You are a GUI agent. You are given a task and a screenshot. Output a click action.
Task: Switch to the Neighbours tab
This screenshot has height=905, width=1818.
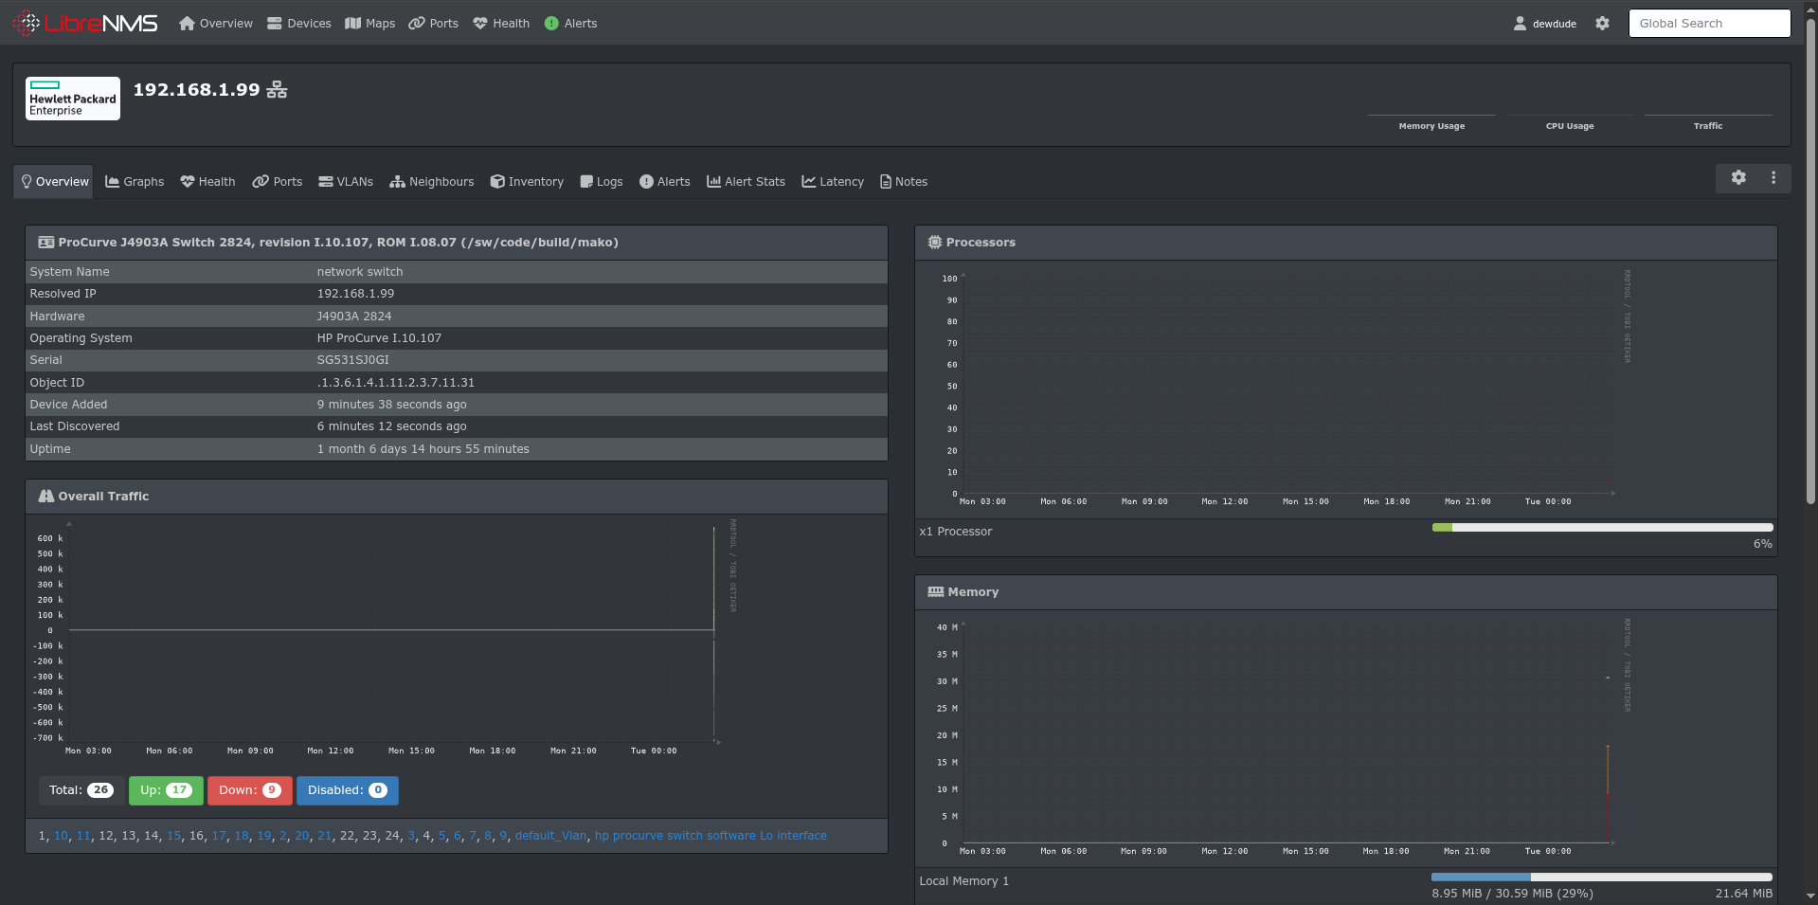pyautogui.click(x=432, y=181)
